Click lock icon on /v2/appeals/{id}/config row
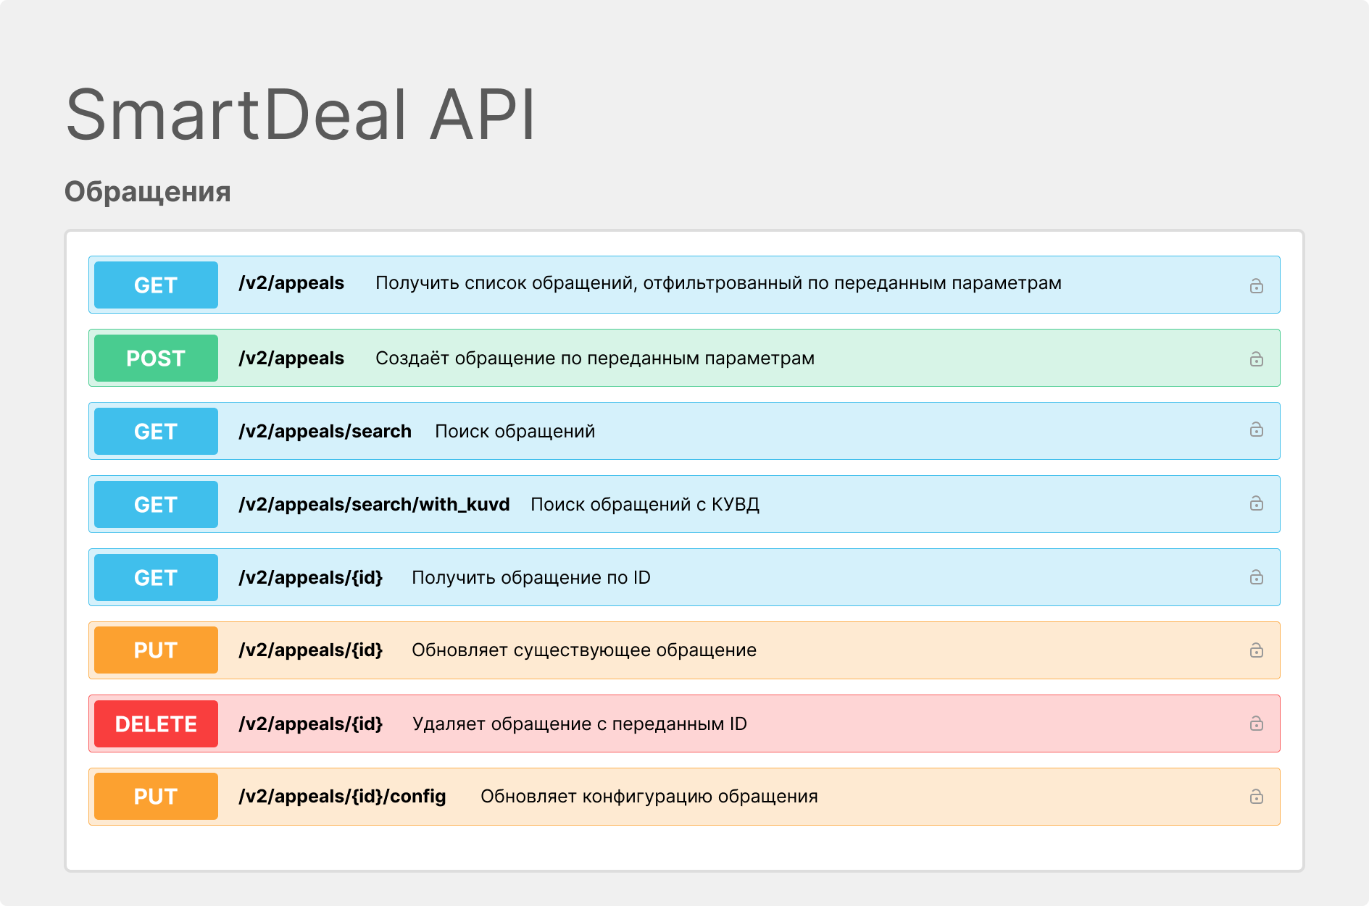1369x906 pixels. click(x=1256, y=797)
